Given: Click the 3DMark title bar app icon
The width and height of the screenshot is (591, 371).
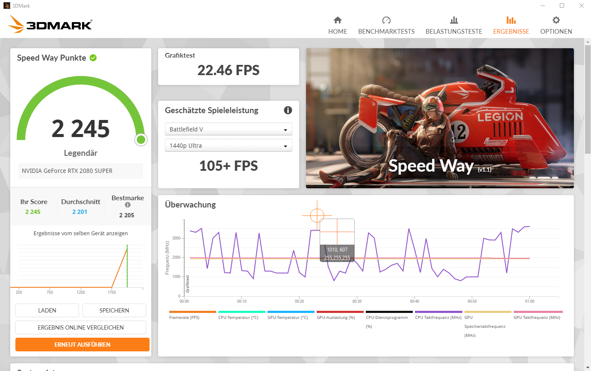Looking at the screenshot, I should [x=6, y=6].
